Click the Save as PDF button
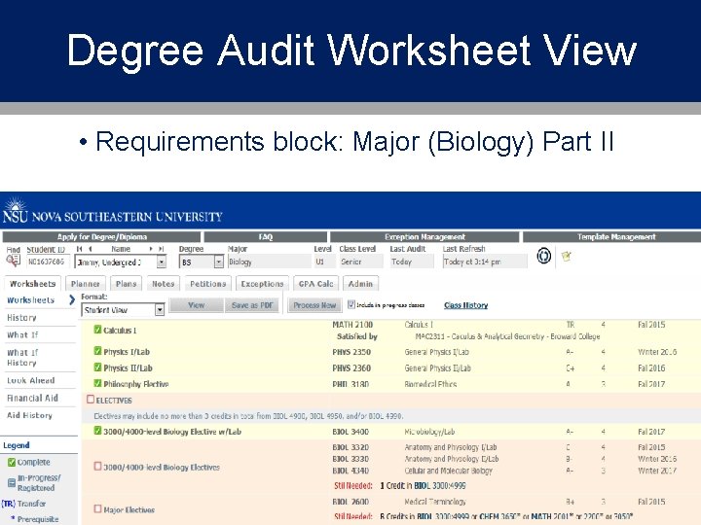Image resolution: width=701 pixels, height=525 pixels. 252,305
